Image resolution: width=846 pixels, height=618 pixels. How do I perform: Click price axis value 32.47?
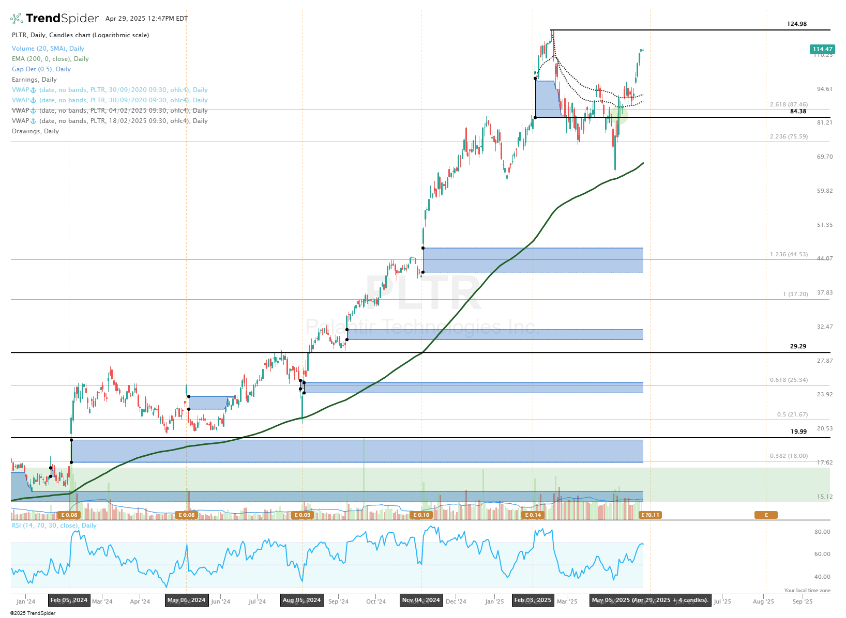[x=825, y=327]
